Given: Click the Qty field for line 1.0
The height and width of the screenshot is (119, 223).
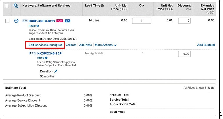Looking at the screenshot, I should (141, 21).
